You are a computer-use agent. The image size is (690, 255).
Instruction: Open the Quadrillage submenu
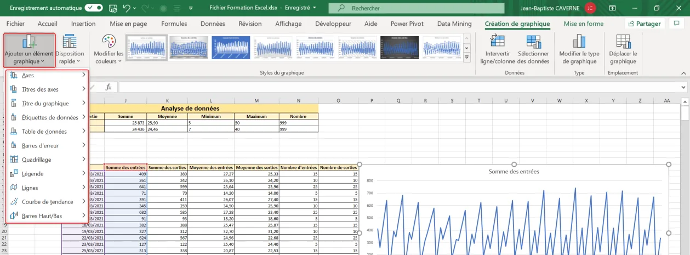(x=47, y=160)
